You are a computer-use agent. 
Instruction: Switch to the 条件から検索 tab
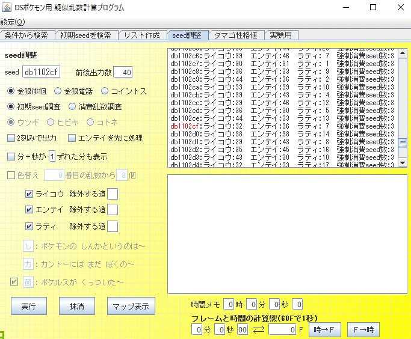coord(26,35)
